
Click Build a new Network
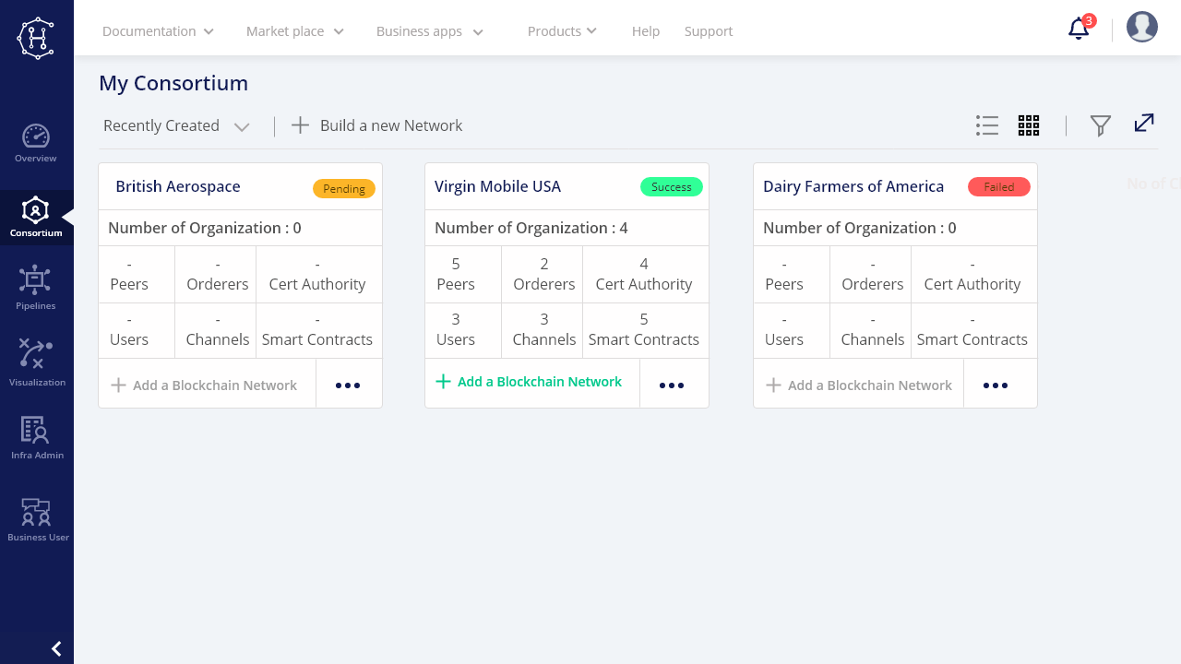377,125
